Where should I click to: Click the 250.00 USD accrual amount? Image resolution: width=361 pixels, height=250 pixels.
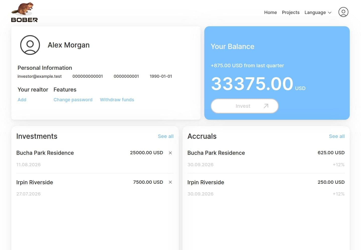click(x=331, y=182)
